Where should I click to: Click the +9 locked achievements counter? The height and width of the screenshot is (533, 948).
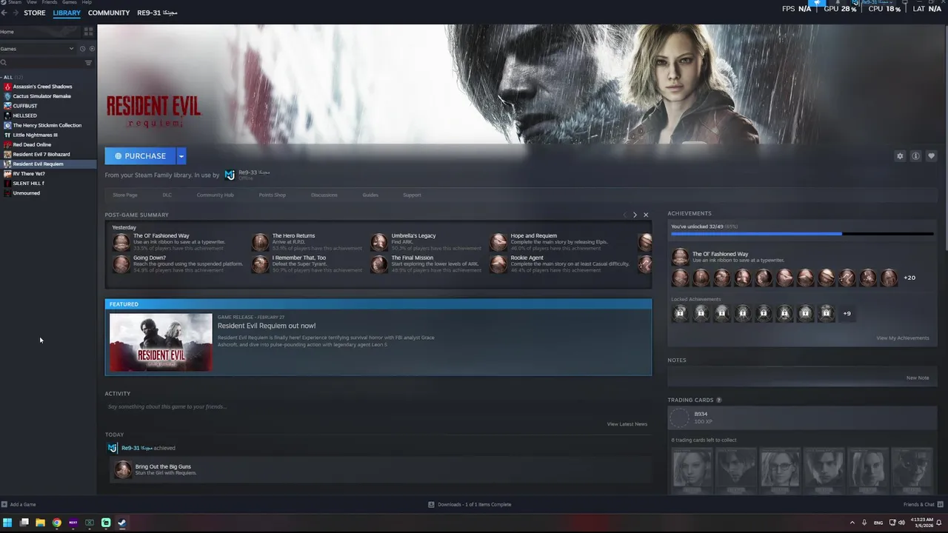point(847,313)
